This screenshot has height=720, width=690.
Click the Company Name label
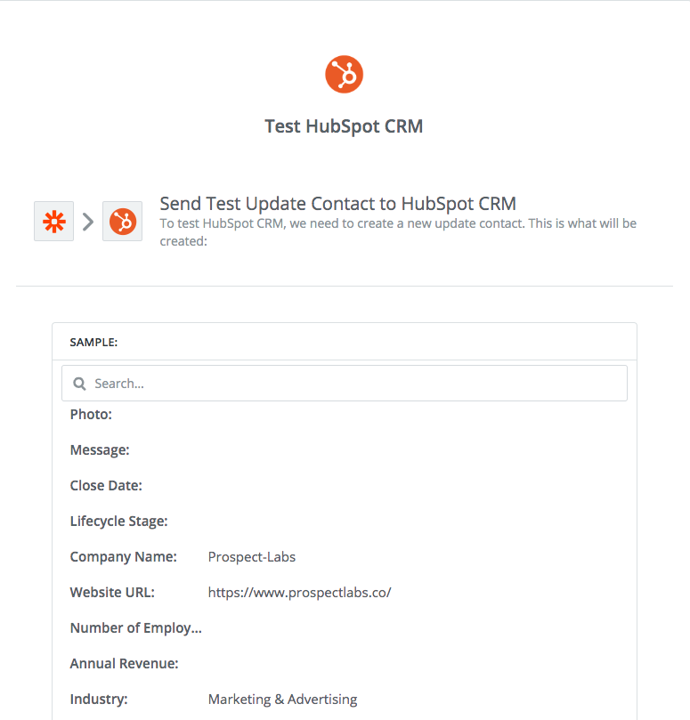(124, 557)
